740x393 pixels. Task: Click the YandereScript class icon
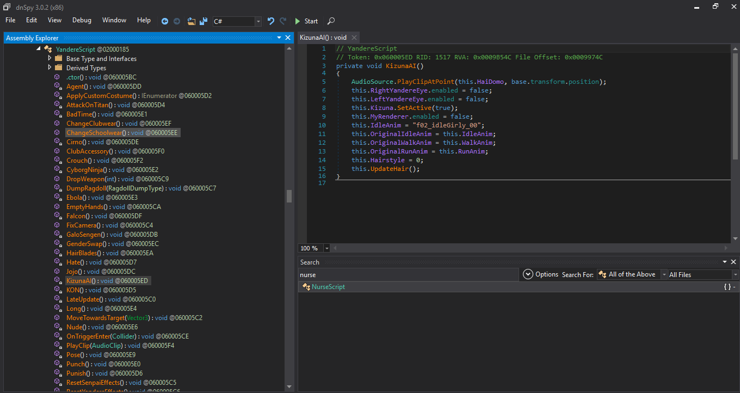[48, 50]
